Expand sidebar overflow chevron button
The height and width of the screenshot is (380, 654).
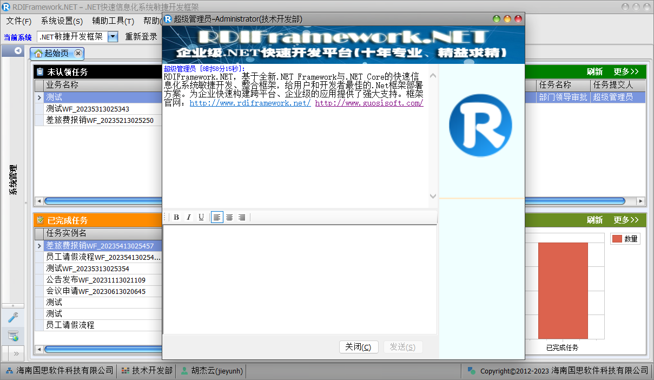coord(16,353)
